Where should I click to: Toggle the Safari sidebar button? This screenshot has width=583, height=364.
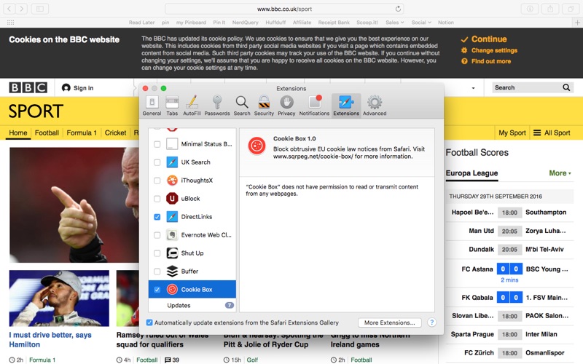tap(40, 9)
